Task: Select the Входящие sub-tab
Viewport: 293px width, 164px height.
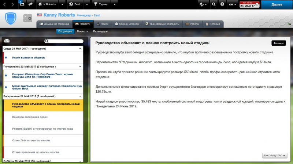Action: point(65,31)
